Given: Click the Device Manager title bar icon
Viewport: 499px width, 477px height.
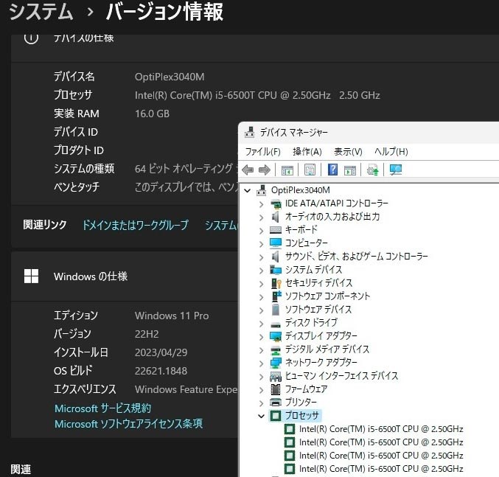Looking at the screenshot, I should tap(249, 133).
